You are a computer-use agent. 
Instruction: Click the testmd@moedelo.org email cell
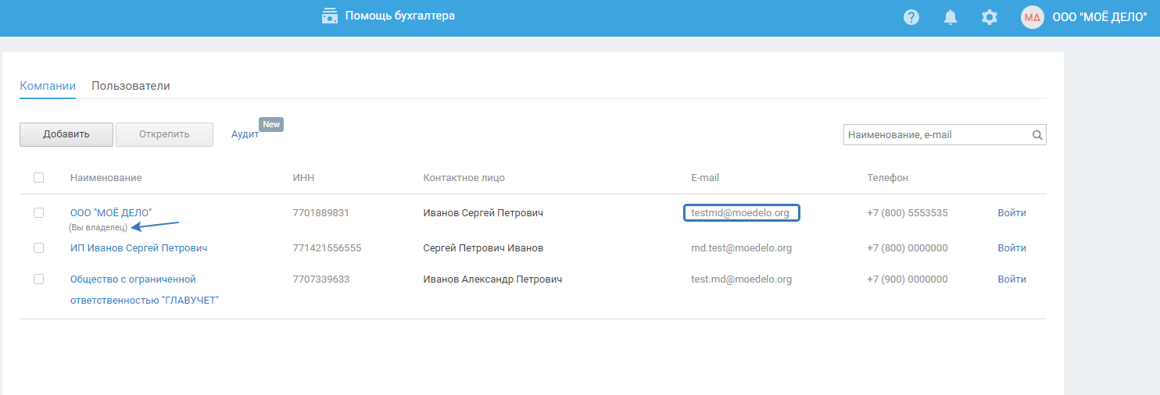741,212
